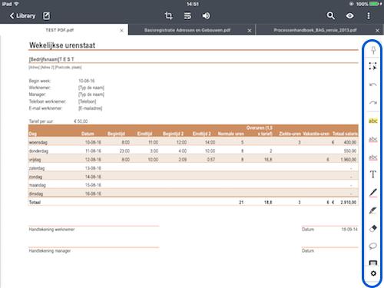This screenshot has height=288, width=384.
Task: Start read-aloud with the speaker icon
Action: [x=207, y=16]
